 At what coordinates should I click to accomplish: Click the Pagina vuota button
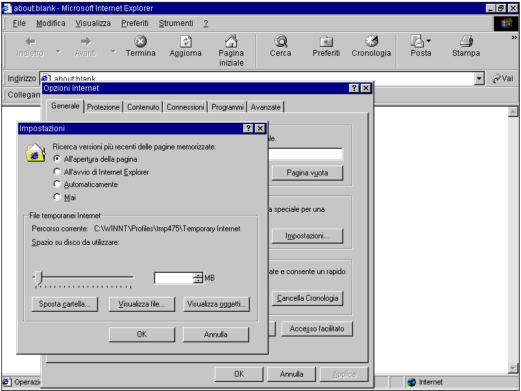tap(308, 173)
